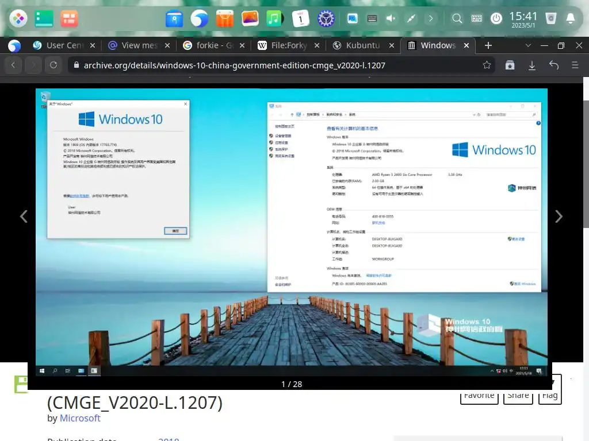Open the calendar icon in the dock

pyautogui.click(x=300, y=18)
